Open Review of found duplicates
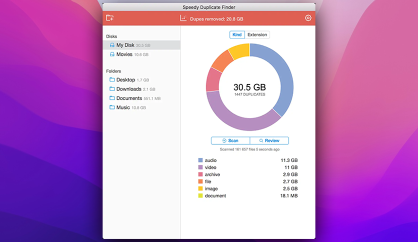The width and height of the screenshot is (418, 242). (269, 140)
